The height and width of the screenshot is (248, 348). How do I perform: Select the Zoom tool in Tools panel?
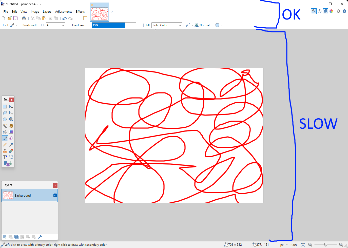11,119
